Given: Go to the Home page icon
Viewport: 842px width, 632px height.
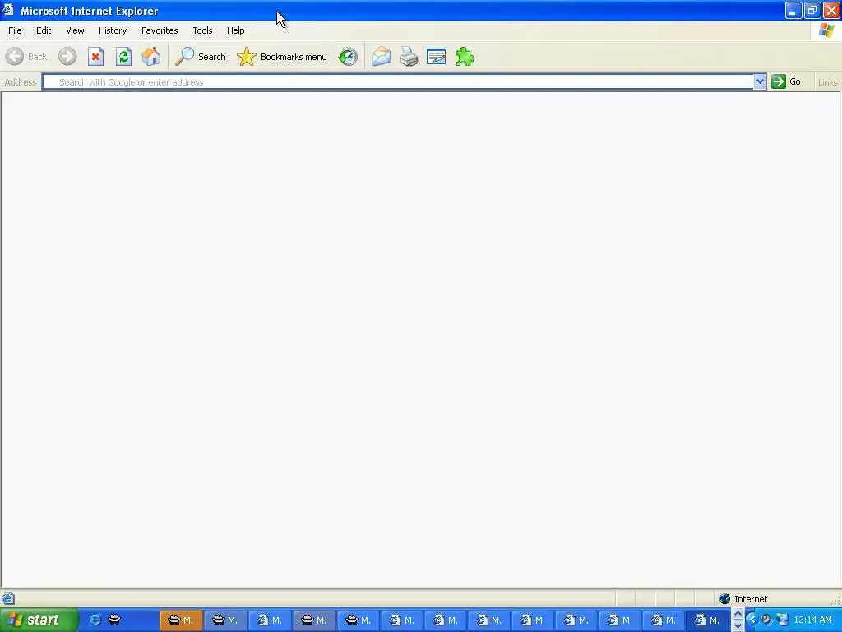Looking at the screenshot, I should point(151,57).
